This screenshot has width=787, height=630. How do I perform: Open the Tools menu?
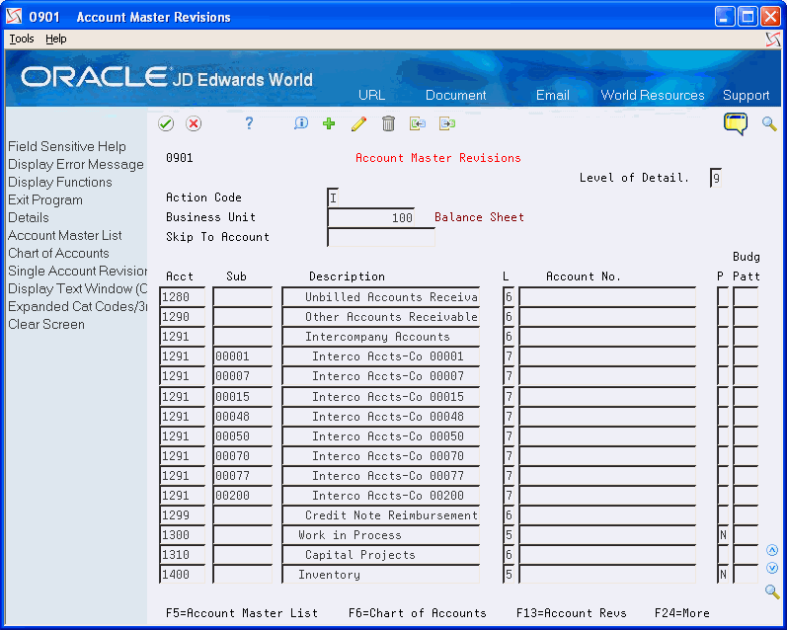tap(22, 39)
